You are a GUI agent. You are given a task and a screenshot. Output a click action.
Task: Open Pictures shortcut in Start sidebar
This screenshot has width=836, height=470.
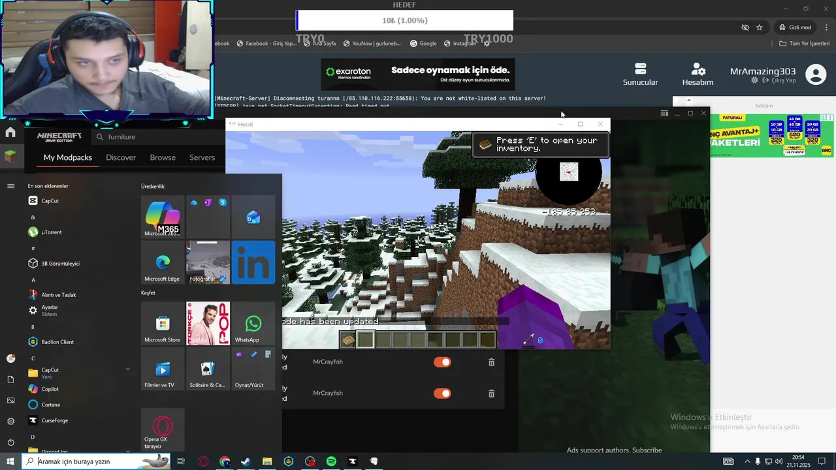click(10, 400)
